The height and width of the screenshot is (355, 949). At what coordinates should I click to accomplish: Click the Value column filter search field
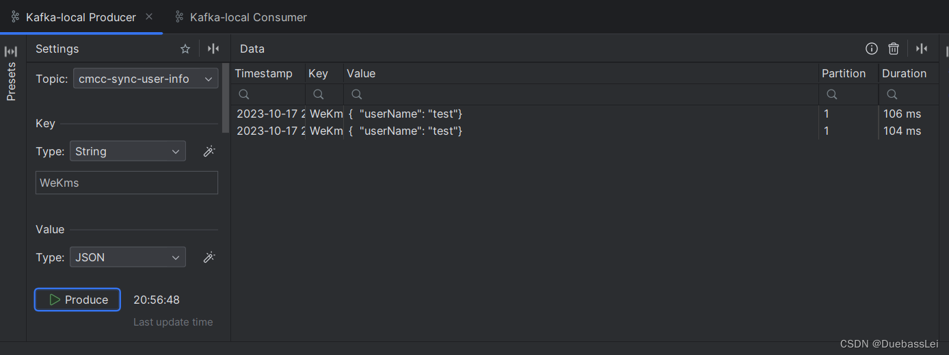tap(581, 94)
